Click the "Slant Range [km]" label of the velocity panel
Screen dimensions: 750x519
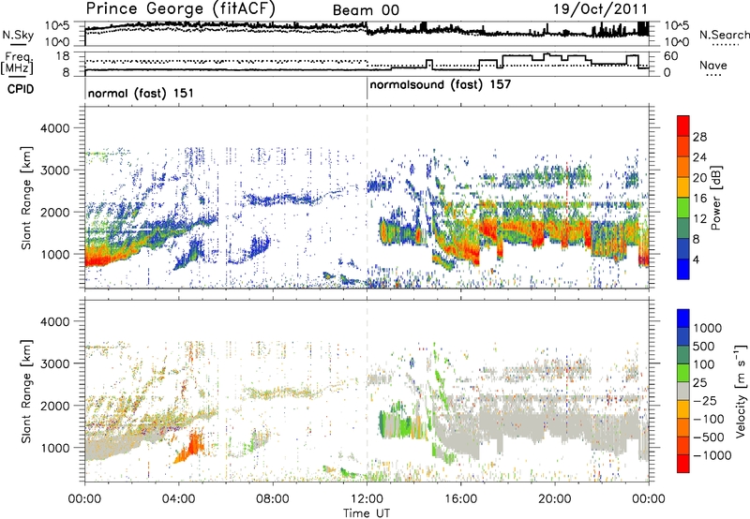coord(26,392)
